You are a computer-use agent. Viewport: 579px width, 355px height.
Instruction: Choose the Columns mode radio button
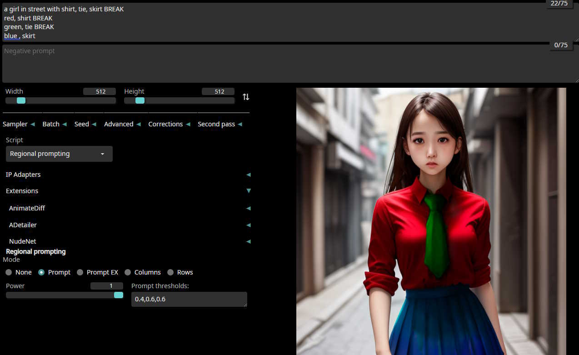(128, 272)
